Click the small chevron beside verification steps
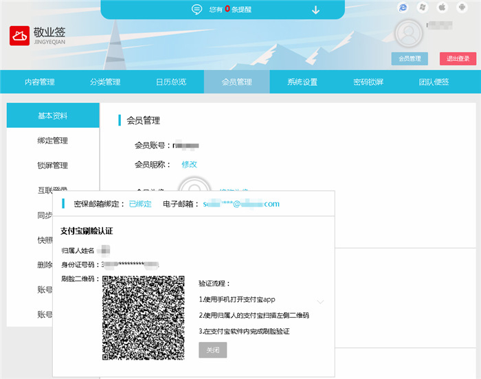This screenshot has height=379, width=481. (x=320, y=301)
